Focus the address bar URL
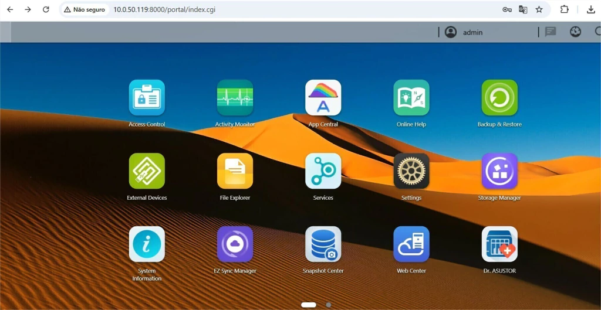The height and width of the screenshot is (310, 601). (x=164, y=9)
